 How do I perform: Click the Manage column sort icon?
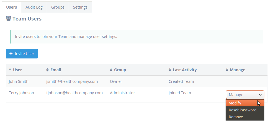pyautogui.click(x=227, y=70)
